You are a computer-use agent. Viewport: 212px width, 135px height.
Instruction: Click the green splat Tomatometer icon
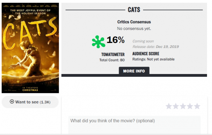(x=99, y=42)
